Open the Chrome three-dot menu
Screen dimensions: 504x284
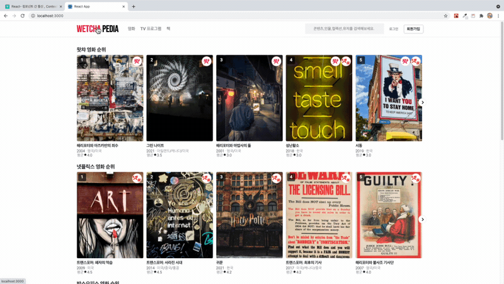click(498, 16)
